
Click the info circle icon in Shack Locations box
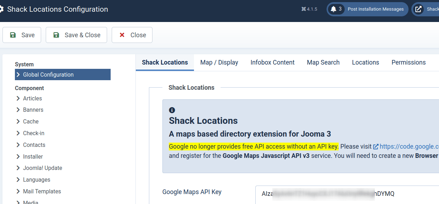pyautogui.click(x=172, y=110)
